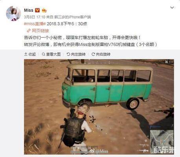Open the Miss username link
Viewport: 180px width, 157px height.
[29, 10]
